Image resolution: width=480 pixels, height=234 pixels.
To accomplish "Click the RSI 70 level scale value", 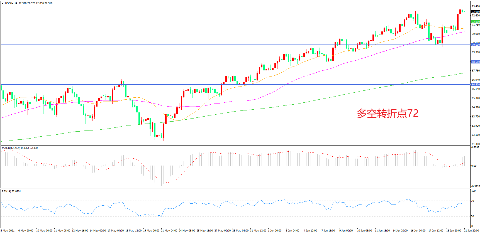I will pos(472,201).
